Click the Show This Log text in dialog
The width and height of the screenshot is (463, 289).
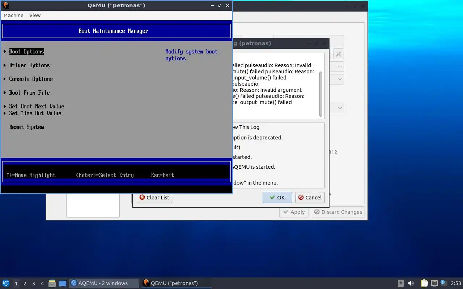(x=246, y=127)
